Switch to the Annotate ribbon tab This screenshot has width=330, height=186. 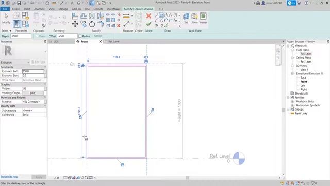[x=39, y=9]
